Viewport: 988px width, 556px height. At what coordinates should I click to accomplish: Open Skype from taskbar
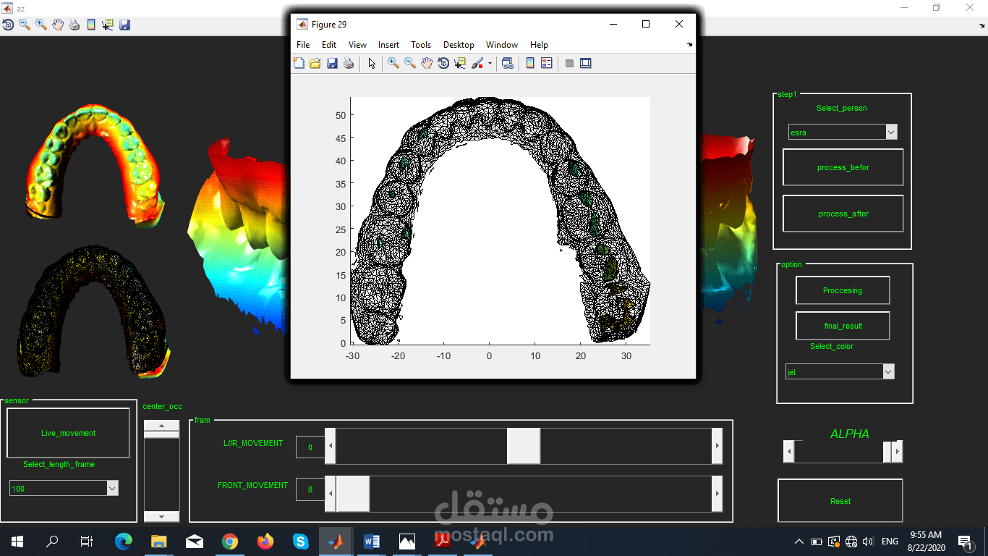tap(301, 541)
